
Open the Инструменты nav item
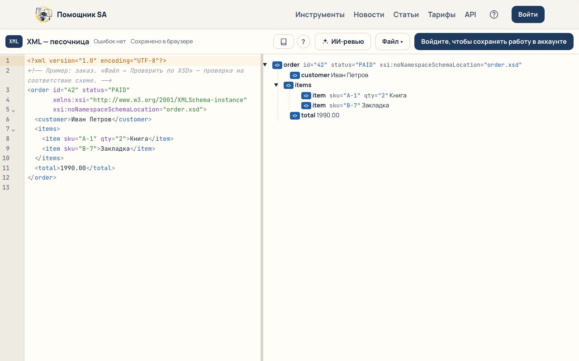(320, 14)
